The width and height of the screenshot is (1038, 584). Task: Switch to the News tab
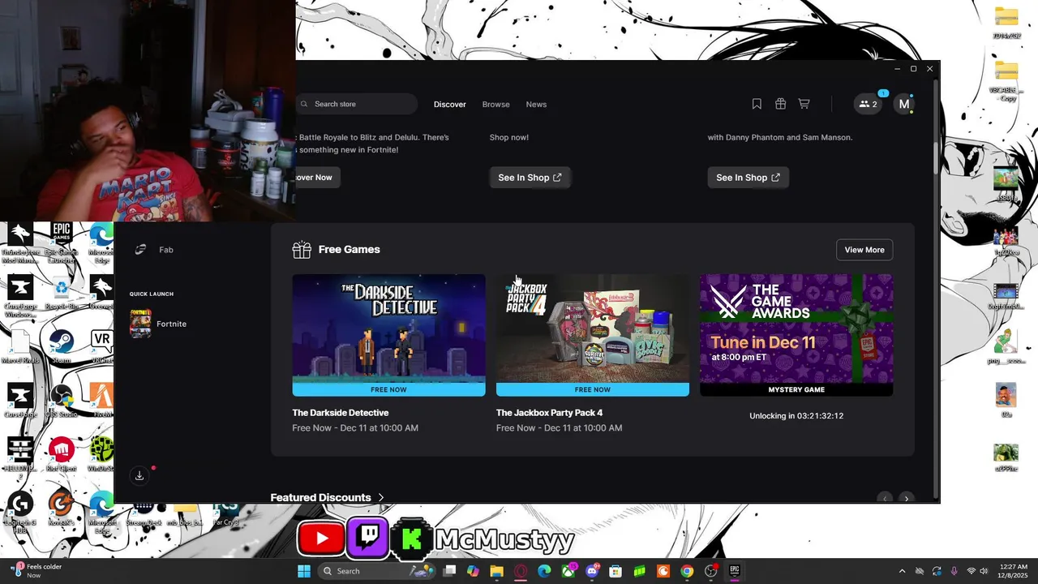[536, 104]
